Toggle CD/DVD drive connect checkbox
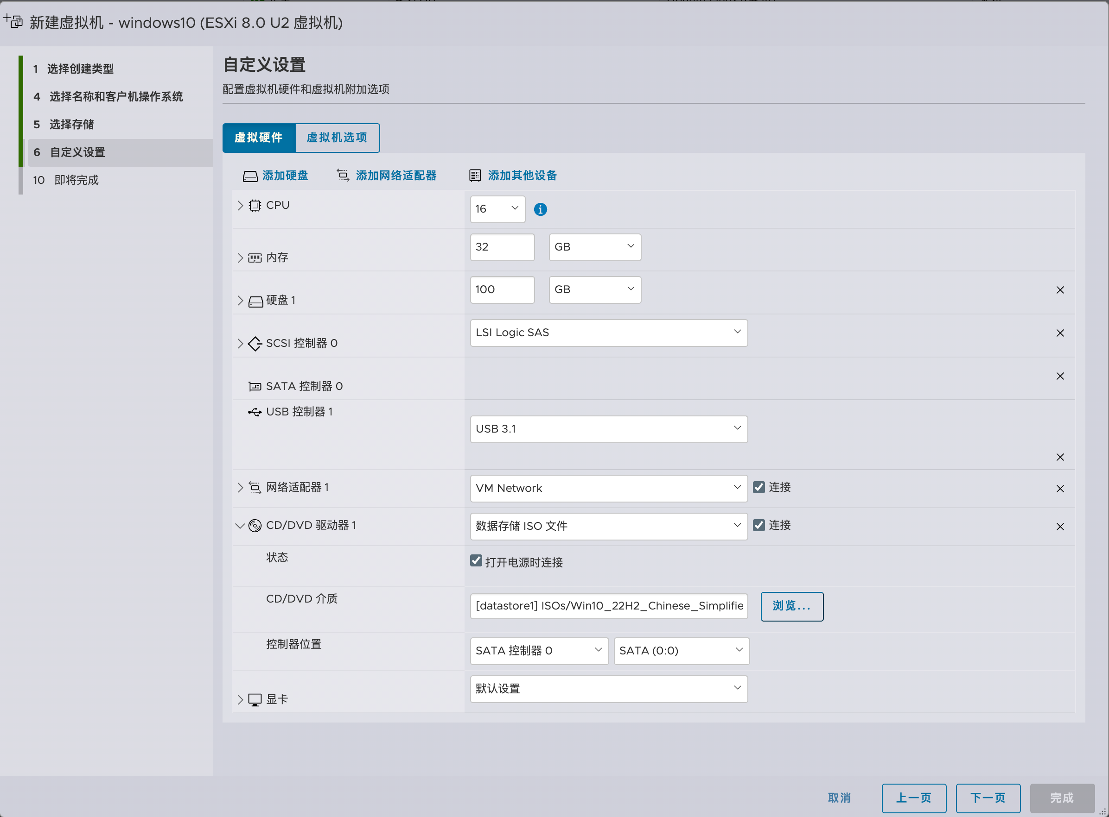1109x817 pixels. click(758, 525)
